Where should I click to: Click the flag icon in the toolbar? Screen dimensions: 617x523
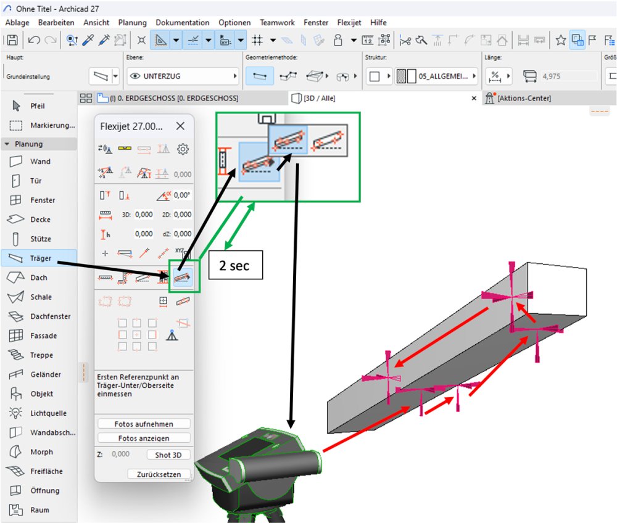[592, 39]
